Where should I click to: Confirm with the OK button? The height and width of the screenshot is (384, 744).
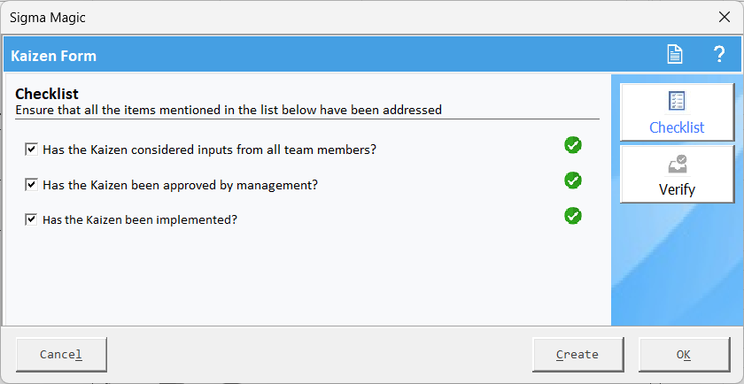click(683, 355)
